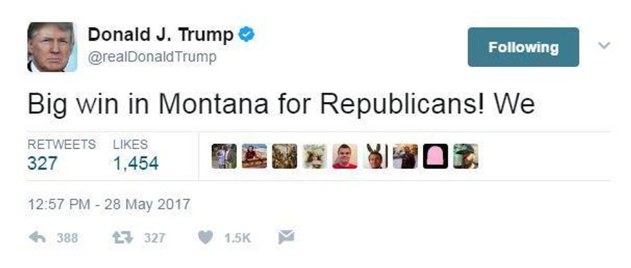
Task: Expand the tweet options chevron
Action: click(604, 46)
